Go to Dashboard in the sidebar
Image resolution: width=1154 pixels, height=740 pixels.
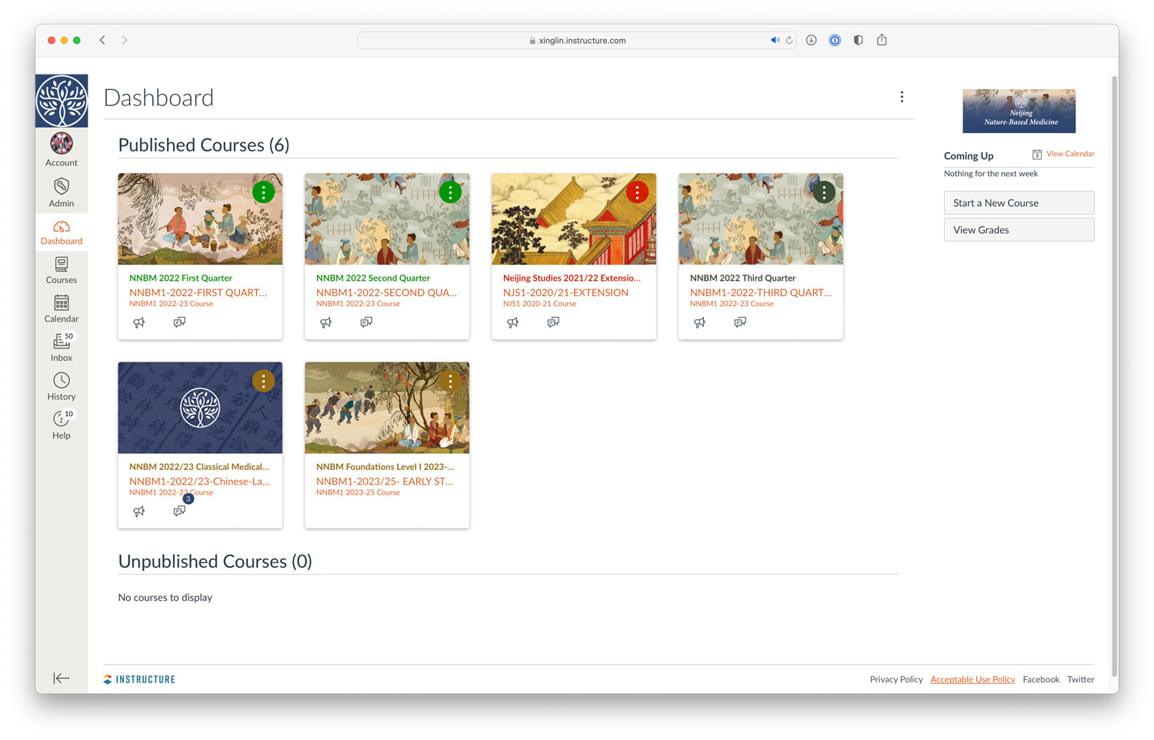pyautogui.click(x=62, y=232)
